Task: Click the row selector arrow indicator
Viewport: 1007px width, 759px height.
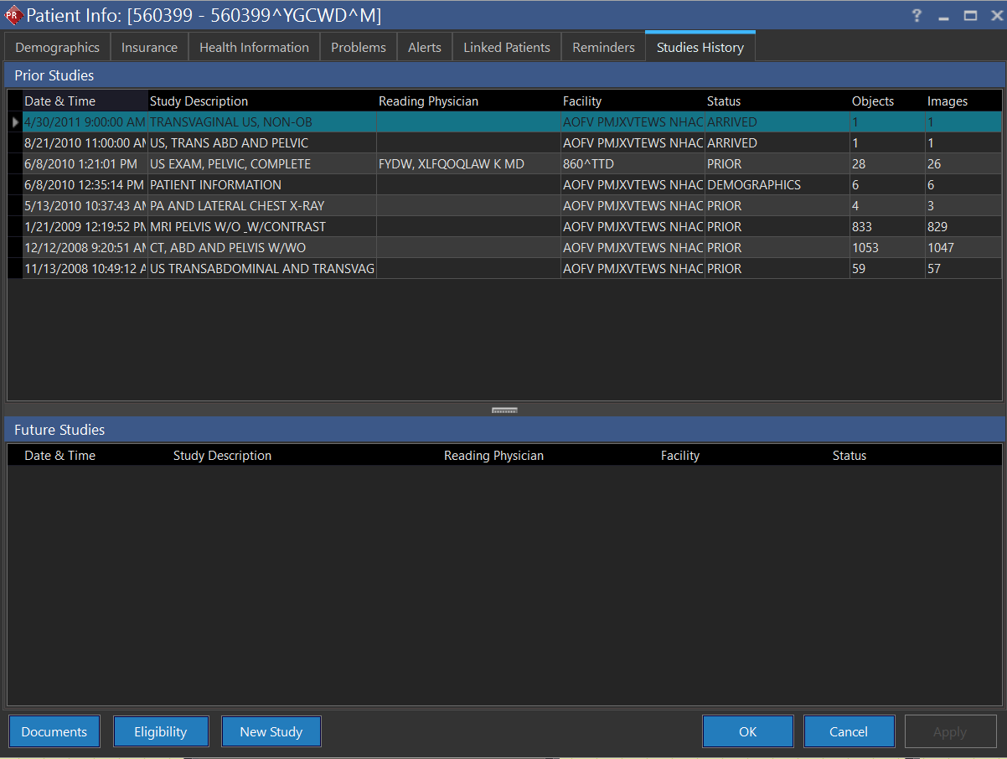Action: click(x=15, y=122)
